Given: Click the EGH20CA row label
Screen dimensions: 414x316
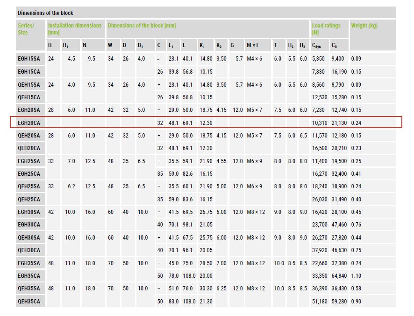Looking at the screenshot, I should 29,123.
